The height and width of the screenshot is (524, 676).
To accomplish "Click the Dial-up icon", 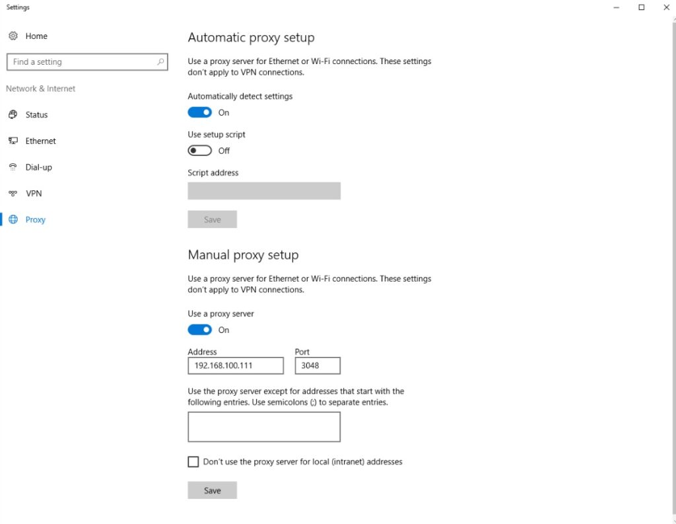I will [13, 167].
